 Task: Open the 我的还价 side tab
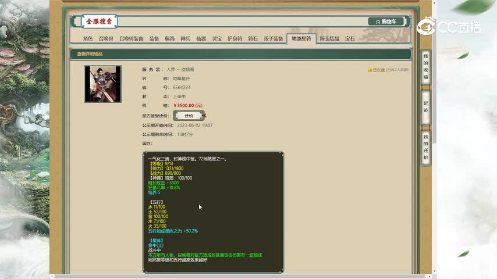(425, 147)
